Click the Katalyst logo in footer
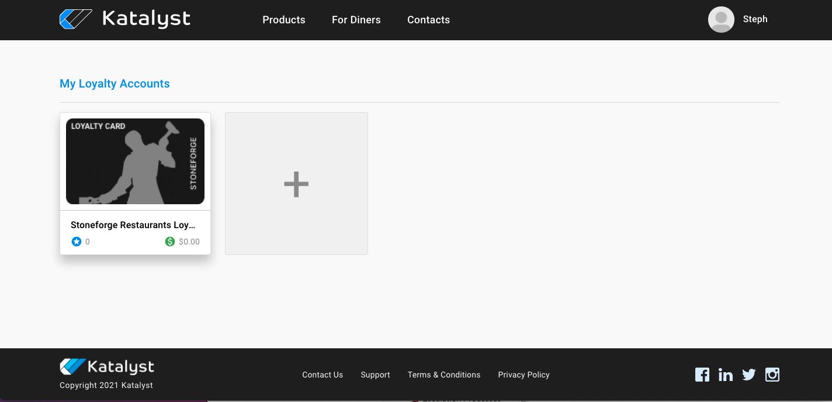The height and width of the screenshot is (402, 832). coord(107,367)
